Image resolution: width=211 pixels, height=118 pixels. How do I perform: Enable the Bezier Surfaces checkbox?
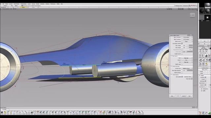(x=182, y=72)
